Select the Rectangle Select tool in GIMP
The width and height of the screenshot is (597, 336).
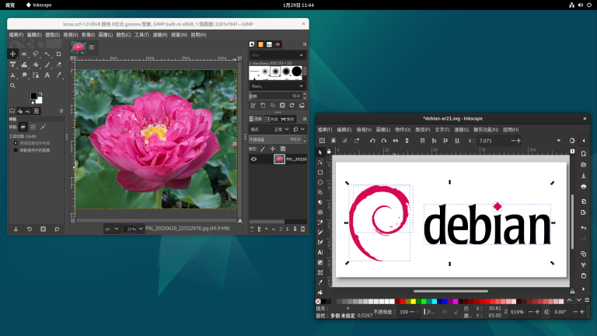pyautogui.click(x=24, y=54)
